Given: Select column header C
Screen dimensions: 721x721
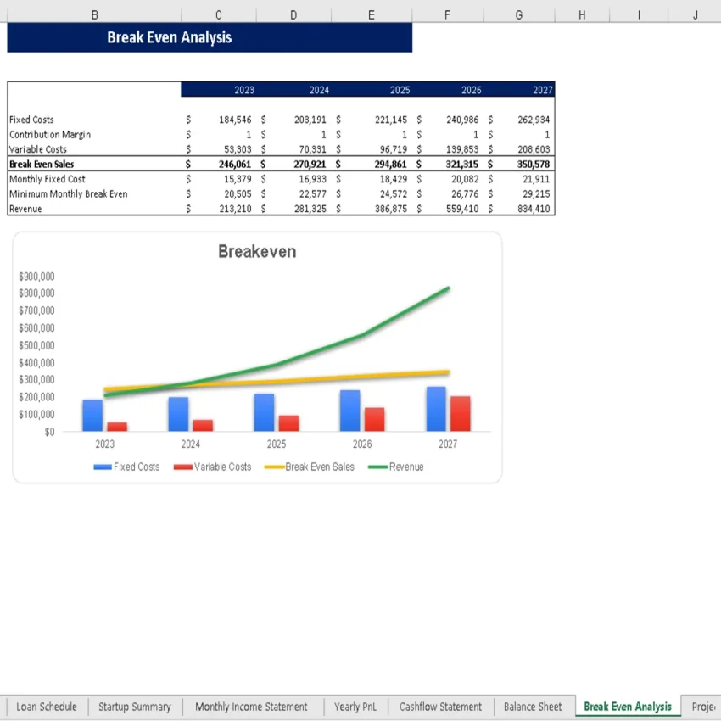Looking at the screenshot, I should (x=218, y=14).
